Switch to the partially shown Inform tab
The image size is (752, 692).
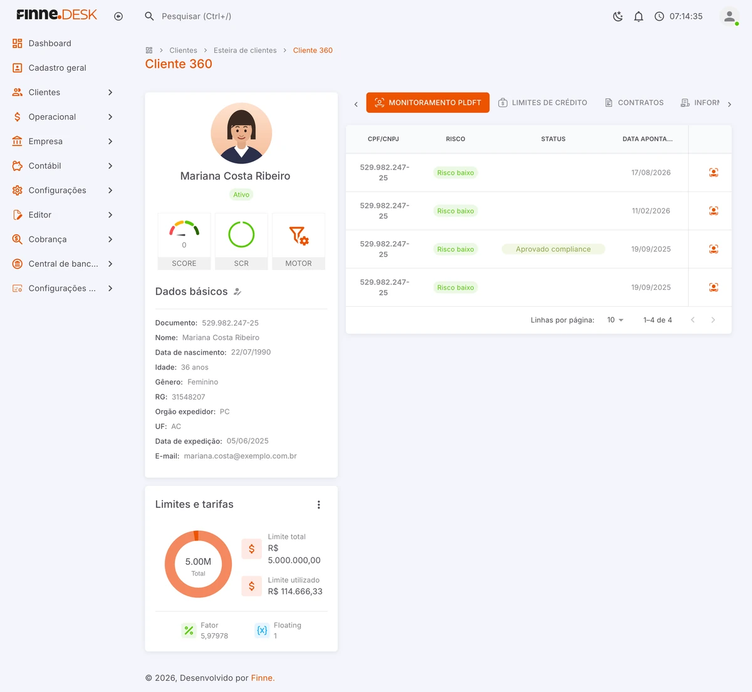pyautogui.click(x=700, y=103)
